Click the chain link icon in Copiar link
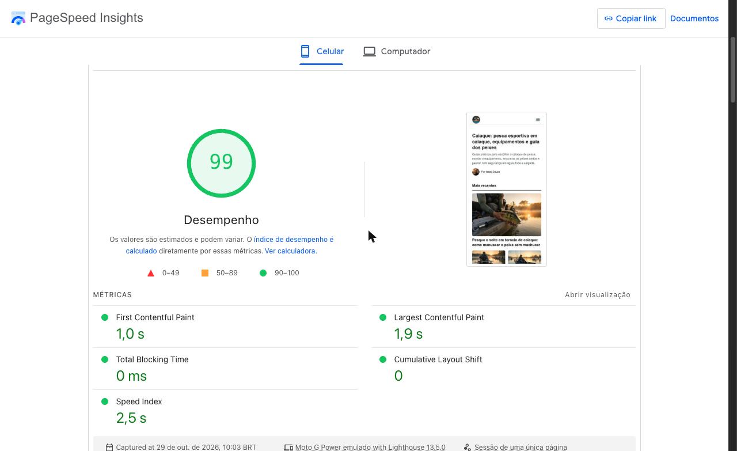 [x=609, y=18]
